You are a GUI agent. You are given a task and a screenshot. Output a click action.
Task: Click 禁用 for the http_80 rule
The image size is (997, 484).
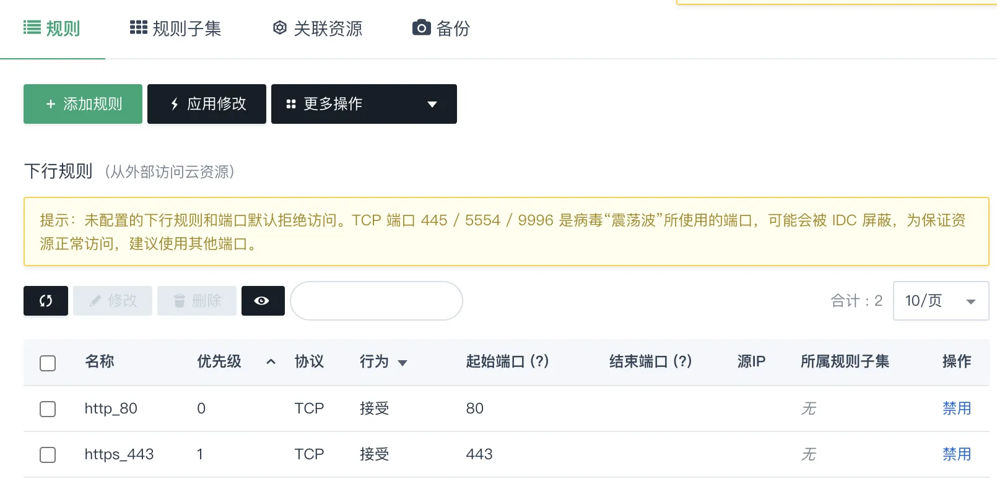[956, 408]
